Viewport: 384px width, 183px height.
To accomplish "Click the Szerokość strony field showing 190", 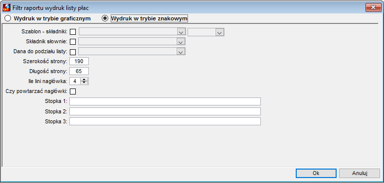I will [x=79, y=61].
